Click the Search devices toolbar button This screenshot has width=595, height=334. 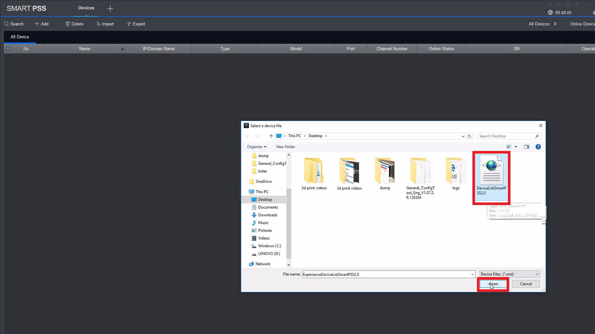pyautogui.click(x=14, y=24)
